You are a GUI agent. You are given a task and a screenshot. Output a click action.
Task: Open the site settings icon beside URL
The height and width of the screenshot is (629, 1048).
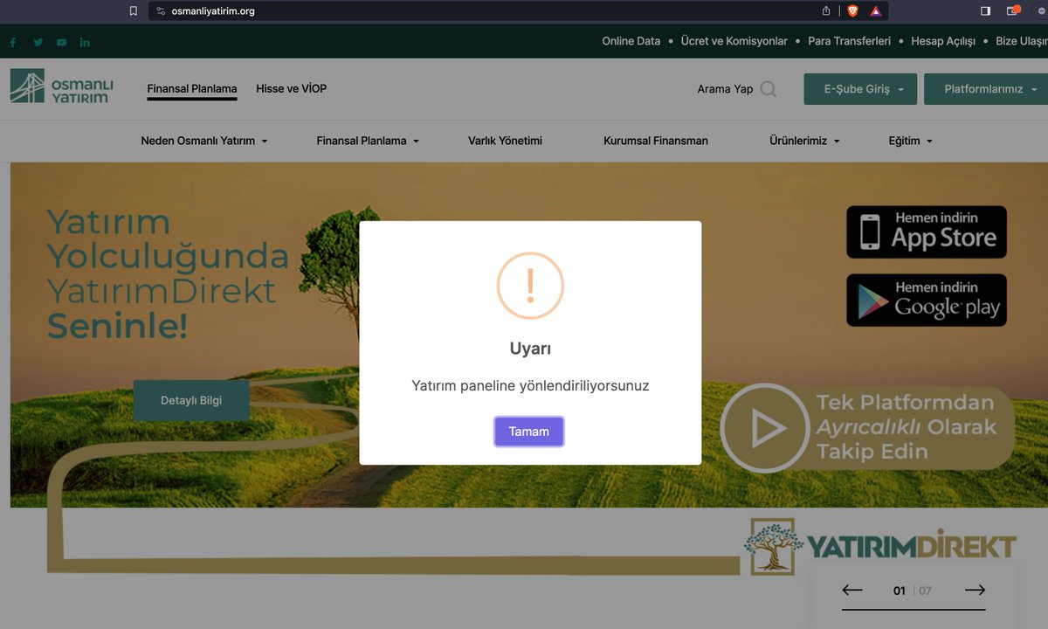coord(160,11)
